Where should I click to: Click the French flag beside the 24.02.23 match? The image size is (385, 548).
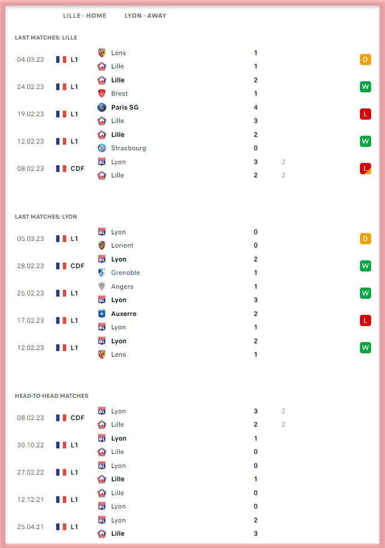coord(61,87)
